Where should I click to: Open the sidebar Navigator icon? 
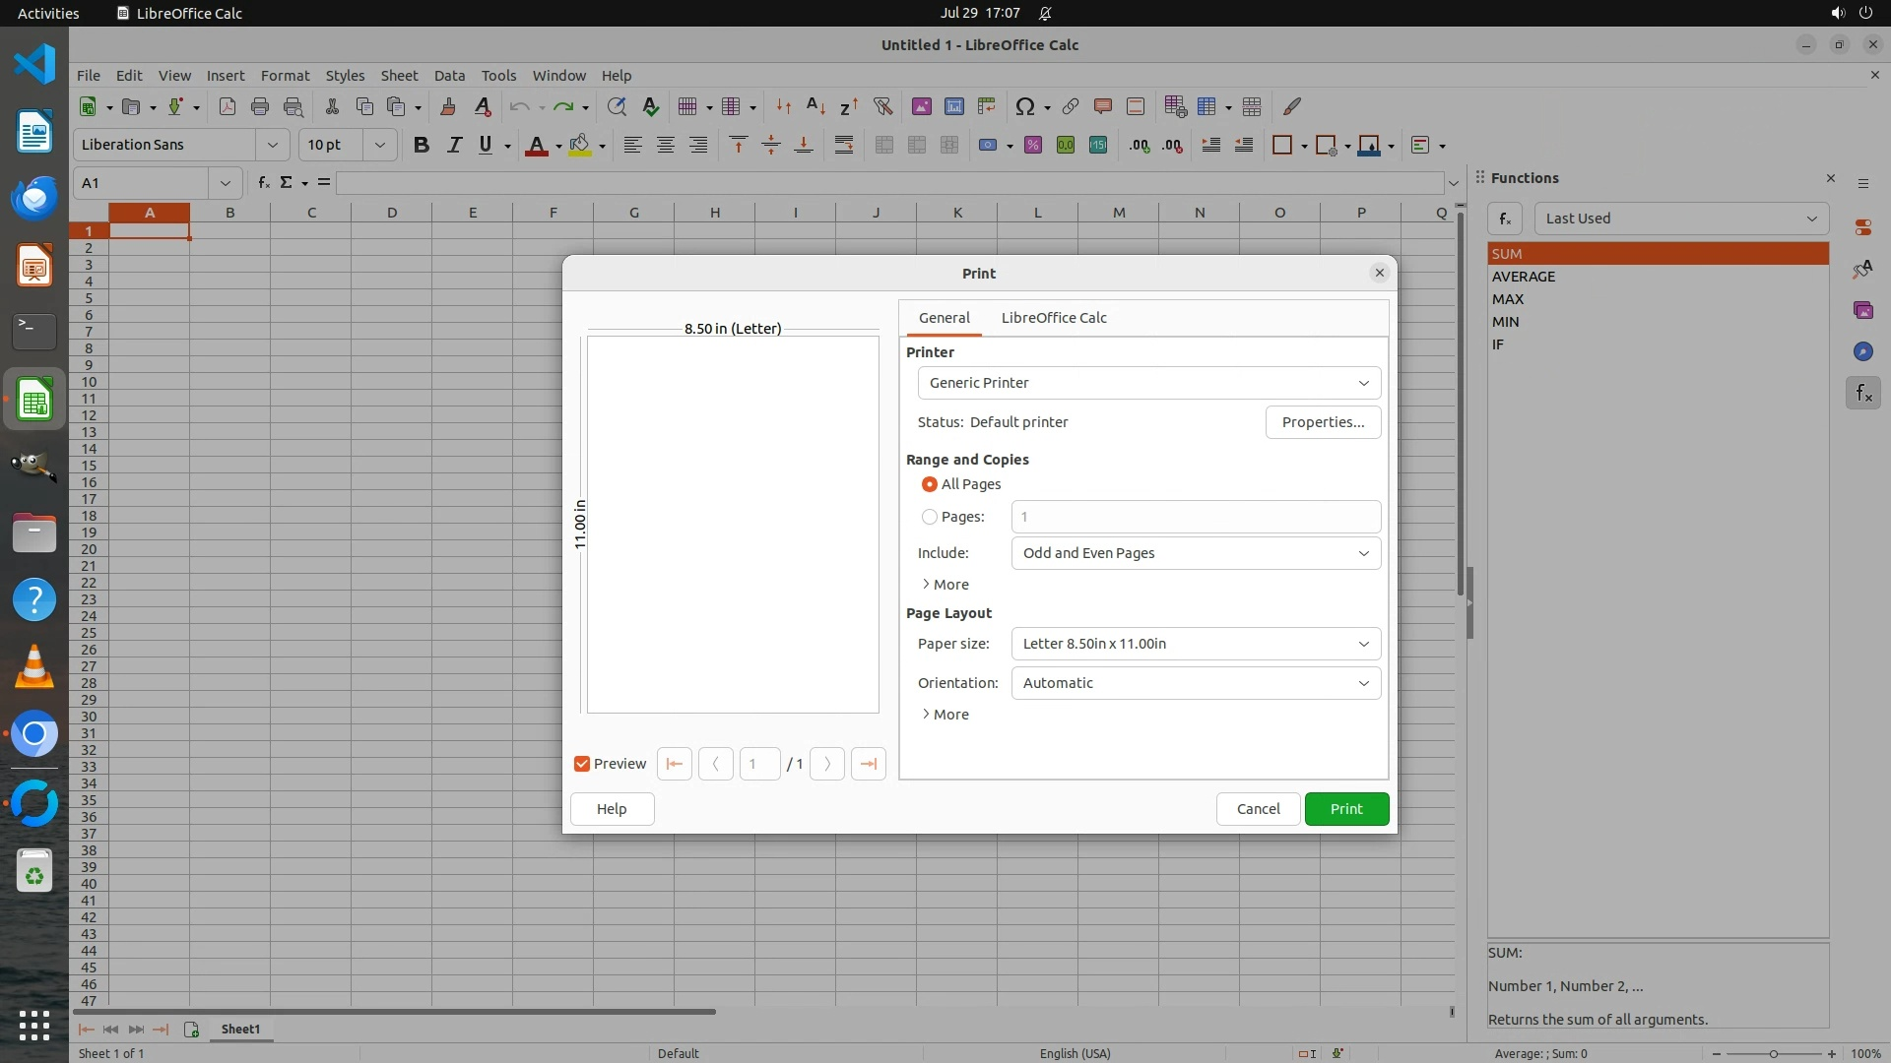point(1862,351)
